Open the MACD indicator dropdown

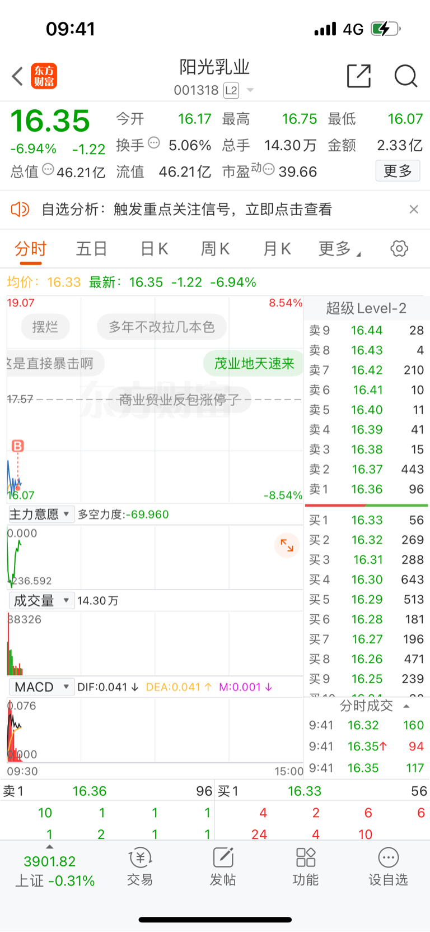tap(41, 687)
